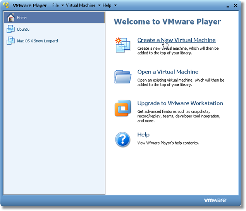Expand the Virtual Machine dropdown arrow
This screenshot has width=246, height=211.
pyautogui.click(x=99, y=5)
